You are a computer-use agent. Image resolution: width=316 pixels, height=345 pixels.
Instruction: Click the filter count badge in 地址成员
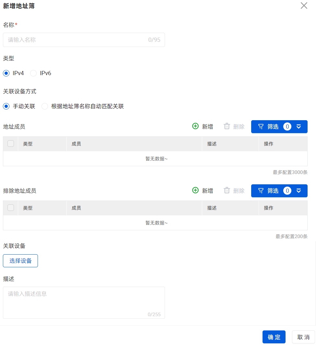[x=287, y=127]
